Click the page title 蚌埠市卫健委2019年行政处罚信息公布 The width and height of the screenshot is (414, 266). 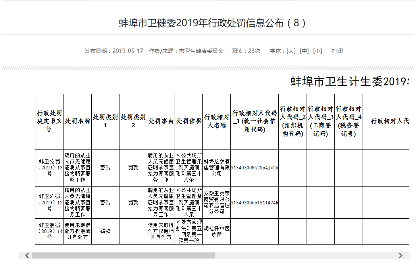point(213,23)
